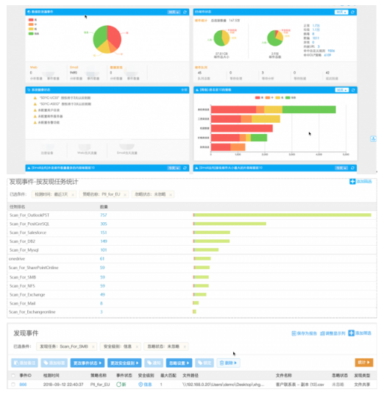Open event ID 866 link
This screenshot has height=395, width=381.
click(23, 385)
